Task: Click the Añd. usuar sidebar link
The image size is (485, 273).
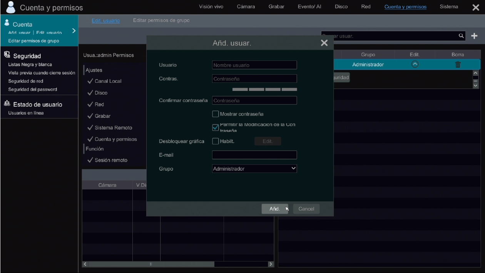Action: (19, 33)
